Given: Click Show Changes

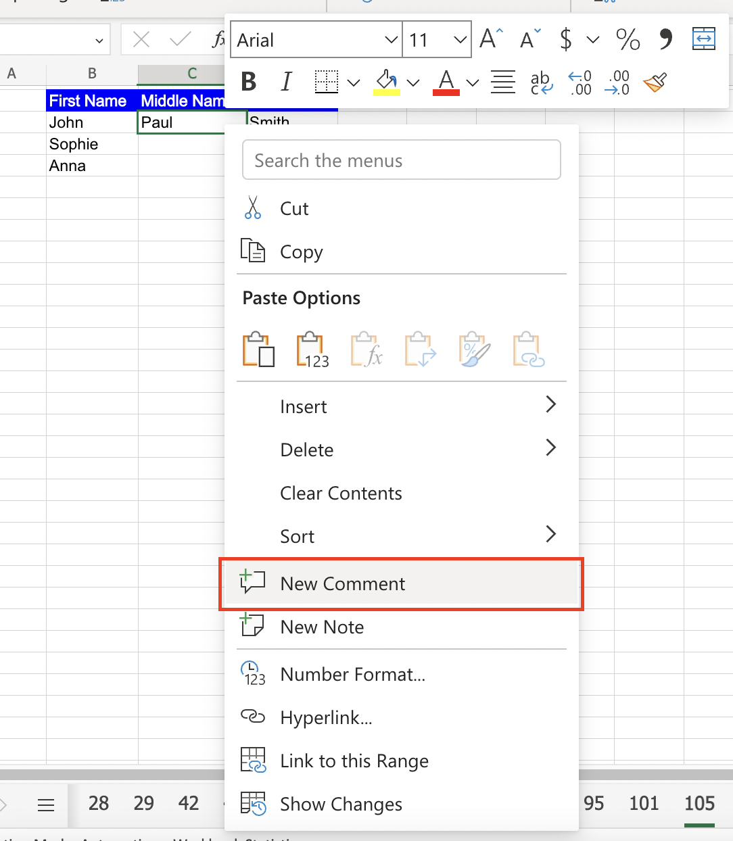Looking at the screenshot, I should tap(340, 804).
